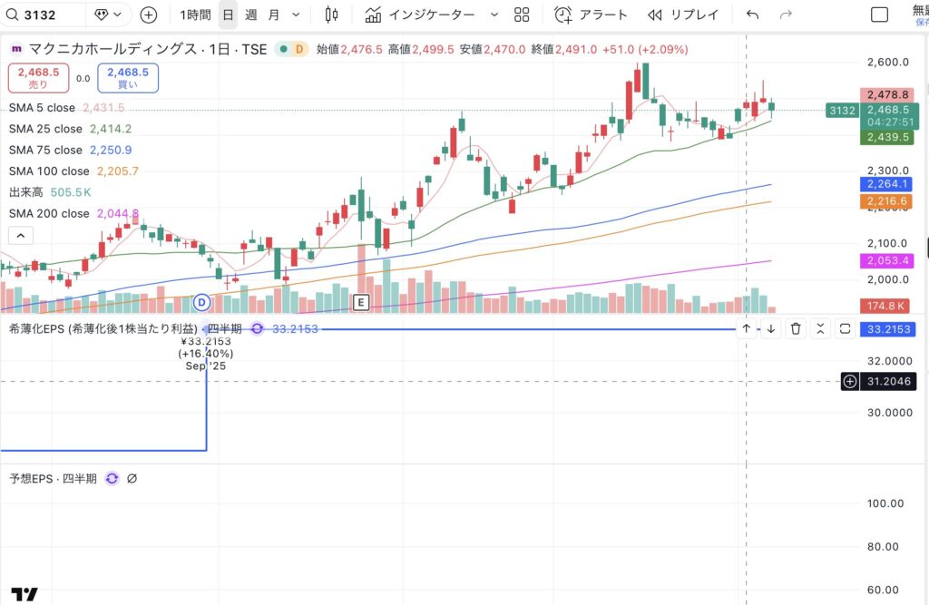Screen dimensions: 929x605
Task: Click the undo arrow in the toolbar
Action: click(752, 15)
